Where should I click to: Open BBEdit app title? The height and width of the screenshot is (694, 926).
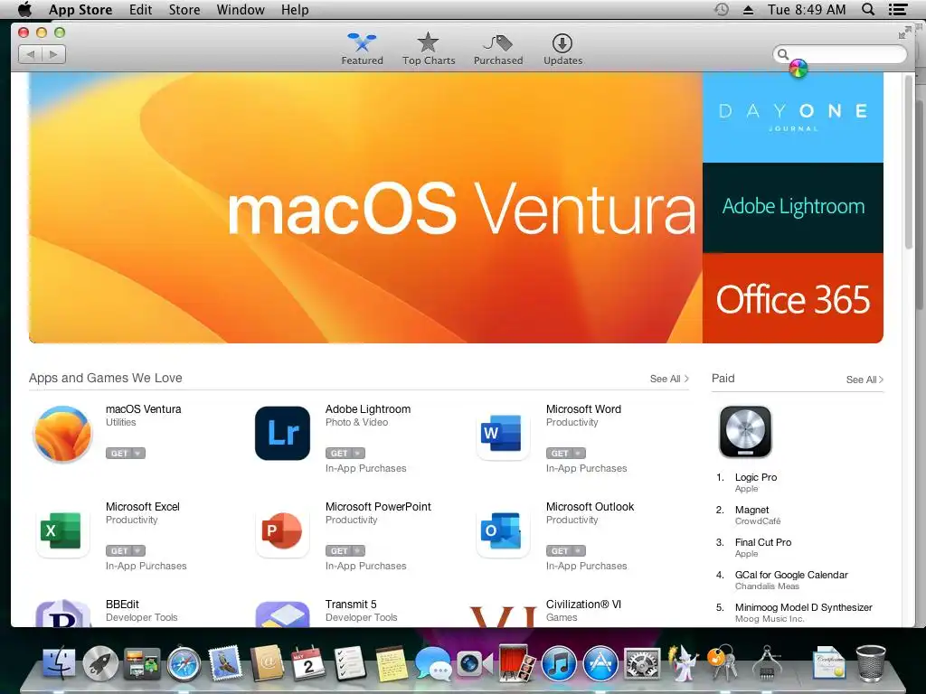point(122,605)
